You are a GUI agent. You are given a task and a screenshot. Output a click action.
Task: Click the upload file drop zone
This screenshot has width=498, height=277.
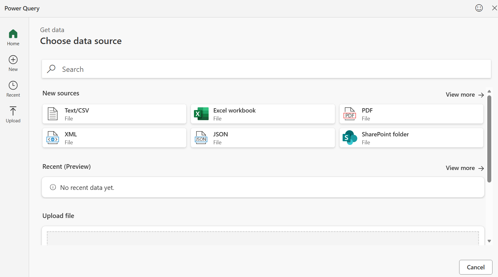click(x=263, y=238)
